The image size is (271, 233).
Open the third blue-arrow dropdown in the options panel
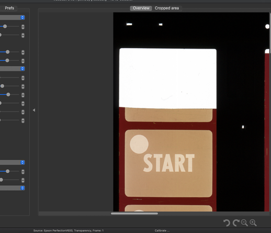pos(12,162)
